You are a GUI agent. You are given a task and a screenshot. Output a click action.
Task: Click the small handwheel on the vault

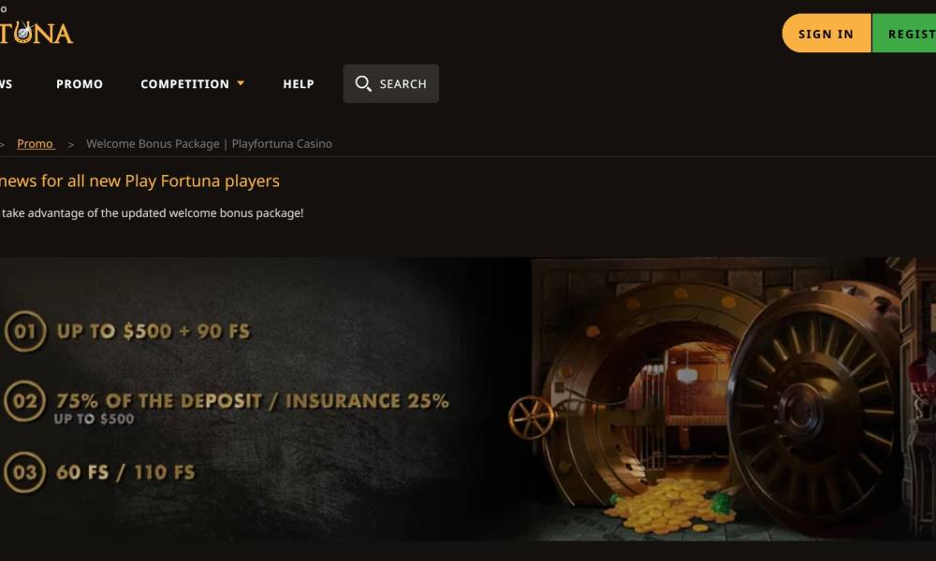click(x=532, y=417)
